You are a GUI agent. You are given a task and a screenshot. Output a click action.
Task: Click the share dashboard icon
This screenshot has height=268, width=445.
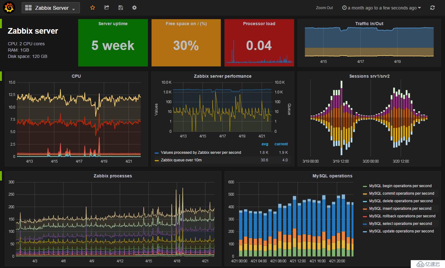107,8
